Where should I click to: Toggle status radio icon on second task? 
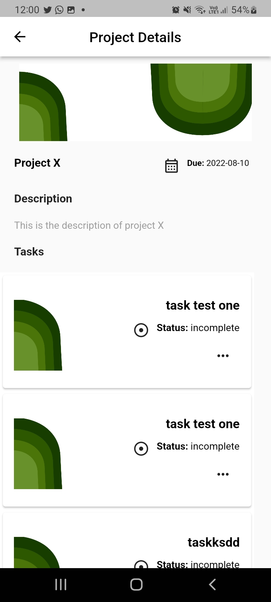[141, 448]
